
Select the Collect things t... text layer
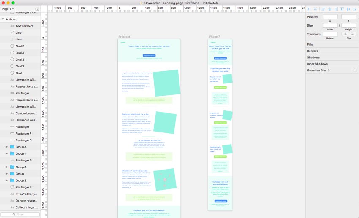pyautogui.click(x=20, y=207)
